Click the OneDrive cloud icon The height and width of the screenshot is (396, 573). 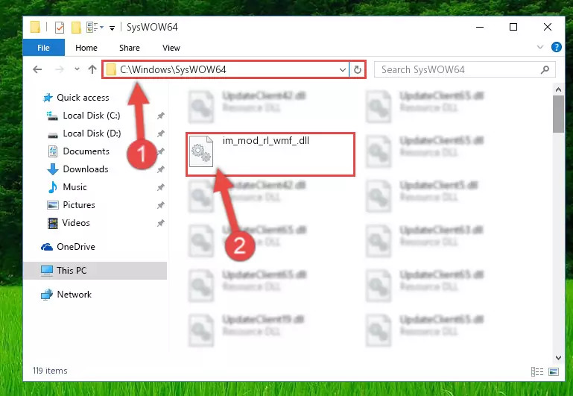(47, 247)
